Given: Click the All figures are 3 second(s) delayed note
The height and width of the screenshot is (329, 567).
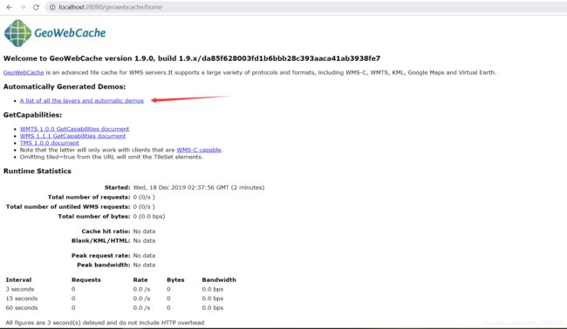Looking at the screenshot, I should [105, 323].
